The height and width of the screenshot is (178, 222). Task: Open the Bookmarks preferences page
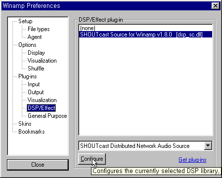[x=32, y=132]
